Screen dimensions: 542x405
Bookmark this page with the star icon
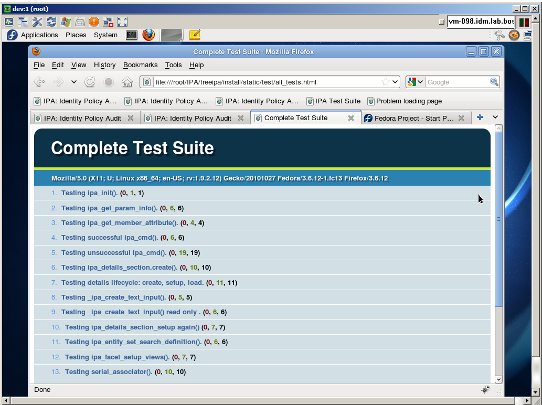coord(386,82)
